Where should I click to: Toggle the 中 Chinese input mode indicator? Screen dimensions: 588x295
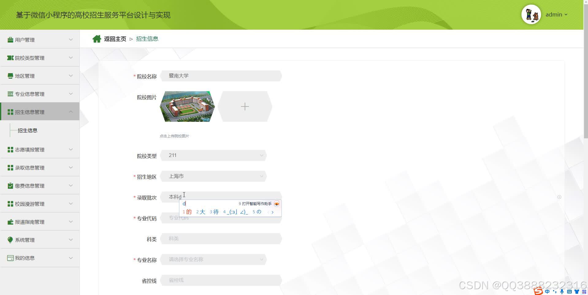(547, 292)
